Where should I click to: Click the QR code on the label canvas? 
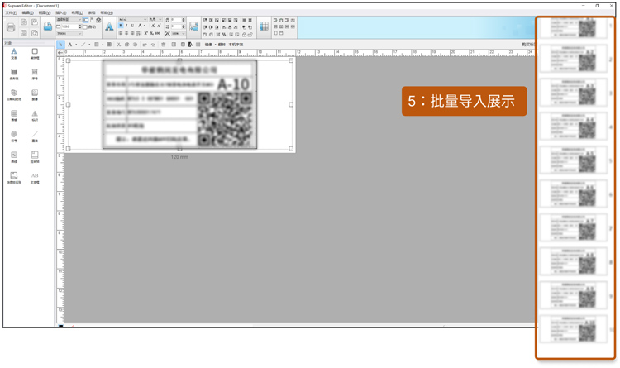[225, 119]
